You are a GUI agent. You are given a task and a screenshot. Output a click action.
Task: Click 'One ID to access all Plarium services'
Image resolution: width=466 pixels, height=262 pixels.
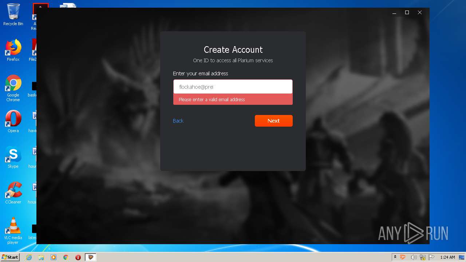coord(233,60)
